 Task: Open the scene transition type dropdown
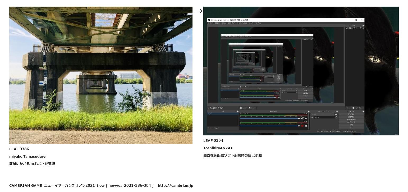[322, 115]
